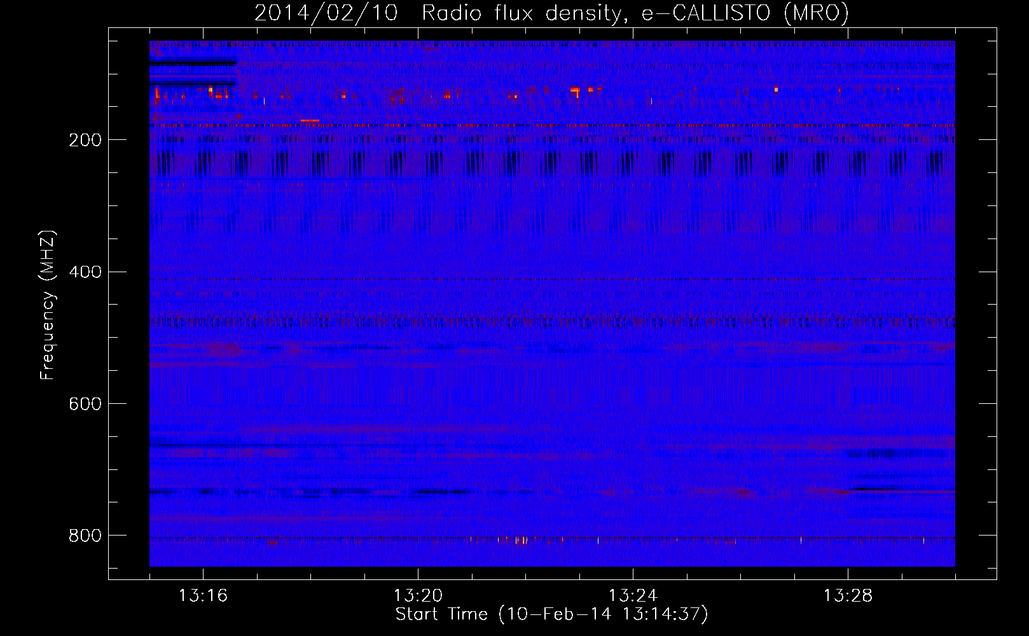
Task: Click the 800 frequency tick label
Action: point(85,536)
